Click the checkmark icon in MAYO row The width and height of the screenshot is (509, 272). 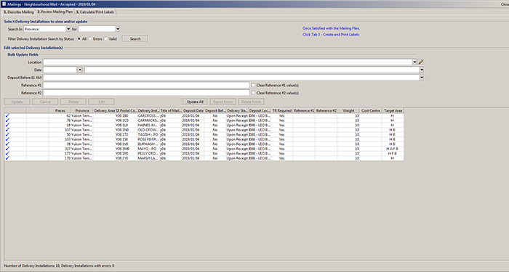tap(7, 149)
